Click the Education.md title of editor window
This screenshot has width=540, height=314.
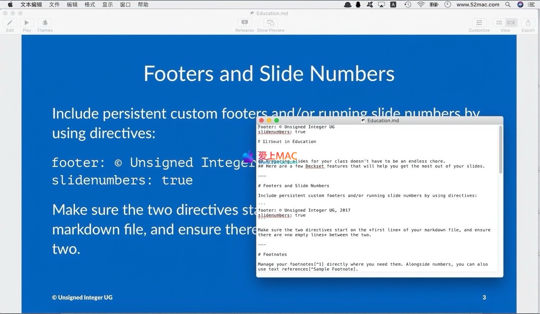pos(383,120)
